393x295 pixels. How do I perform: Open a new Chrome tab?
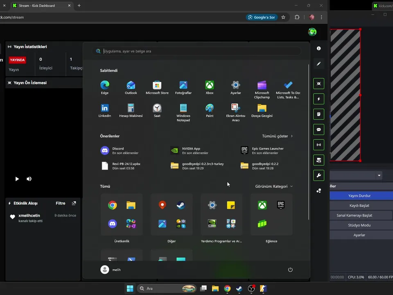click(x=79, y=5)
